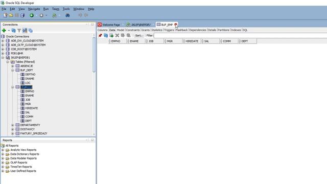This screenshot has height=184, width=327.
Task: Open the Team menu
Action: [56, 9]
